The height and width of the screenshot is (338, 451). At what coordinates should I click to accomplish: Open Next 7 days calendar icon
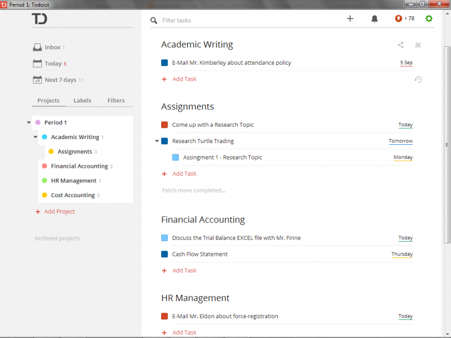(x=37, y=80)
